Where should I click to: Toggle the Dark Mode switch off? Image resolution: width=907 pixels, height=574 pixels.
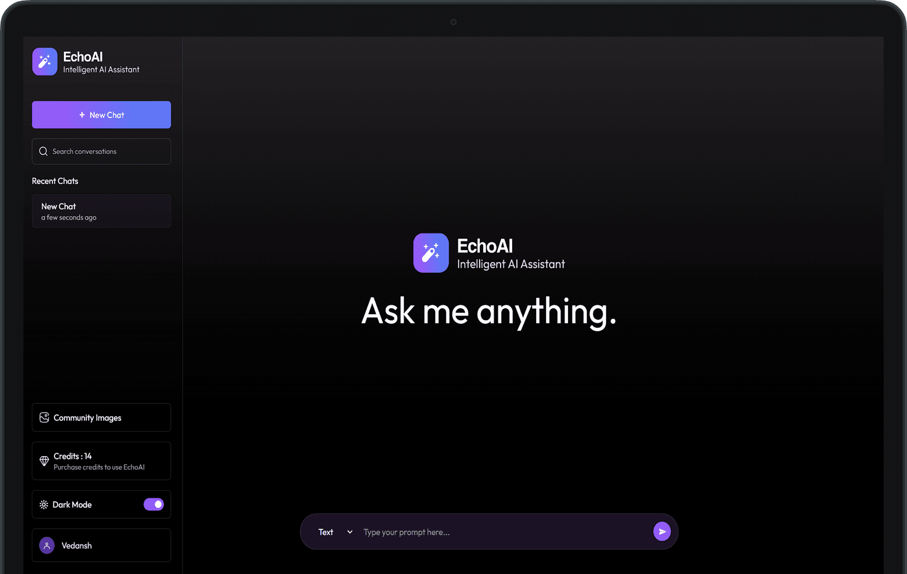pos(154,504)
